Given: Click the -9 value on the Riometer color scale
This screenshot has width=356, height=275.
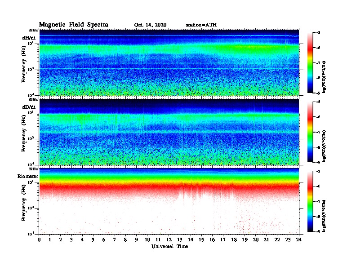Looking at the screenshot, I should point(318,231).
